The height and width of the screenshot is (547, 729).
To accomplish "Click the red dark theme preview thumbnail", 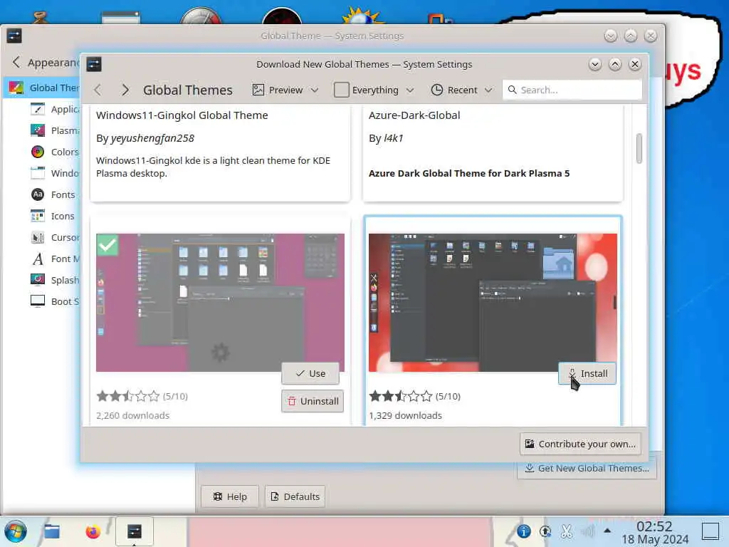I will coord(493,302).
